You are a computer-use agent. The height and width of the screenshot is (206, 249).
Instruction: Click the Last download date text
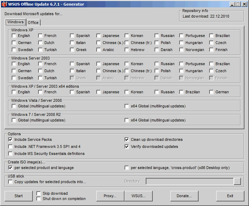[206, 16]
